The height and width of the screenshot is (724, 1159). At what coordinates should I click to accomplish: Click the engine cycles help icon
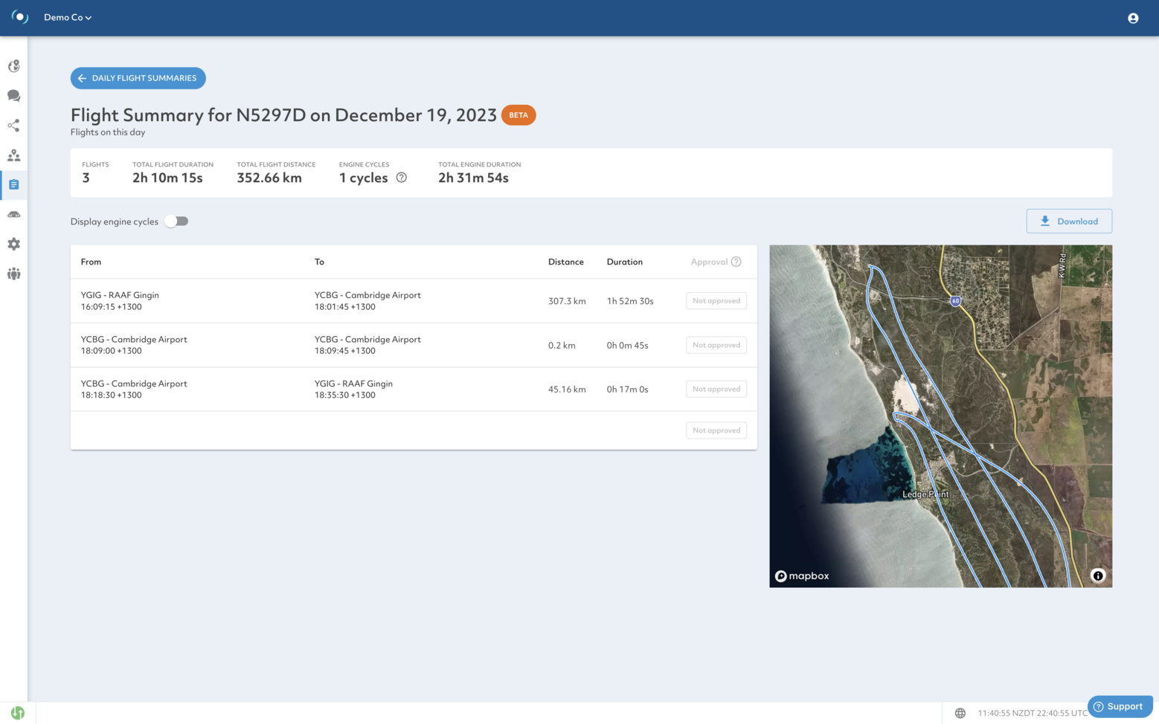pos(402,178)
